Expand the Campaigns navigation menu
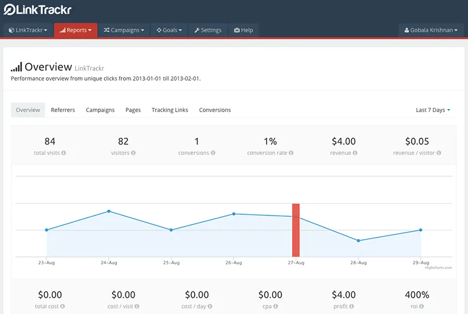The width and height of the screenshot is (468, 314). pos(124,30)
